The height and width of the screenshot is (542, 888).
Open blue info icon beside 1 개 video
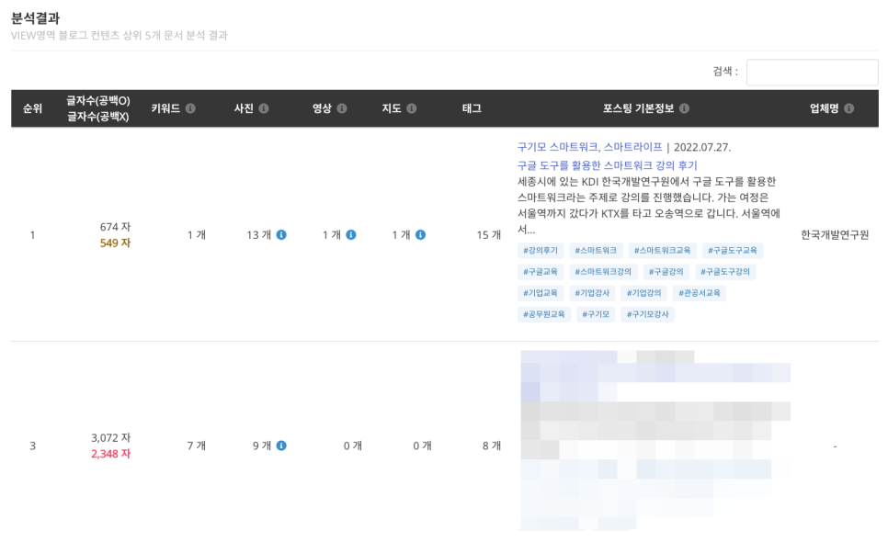tap(351, 235)
